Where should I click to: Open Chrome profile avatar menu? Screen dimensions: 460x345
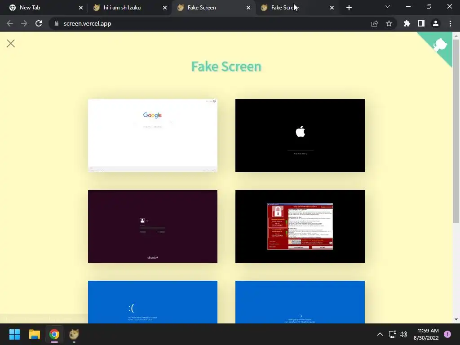pos(436,23)
